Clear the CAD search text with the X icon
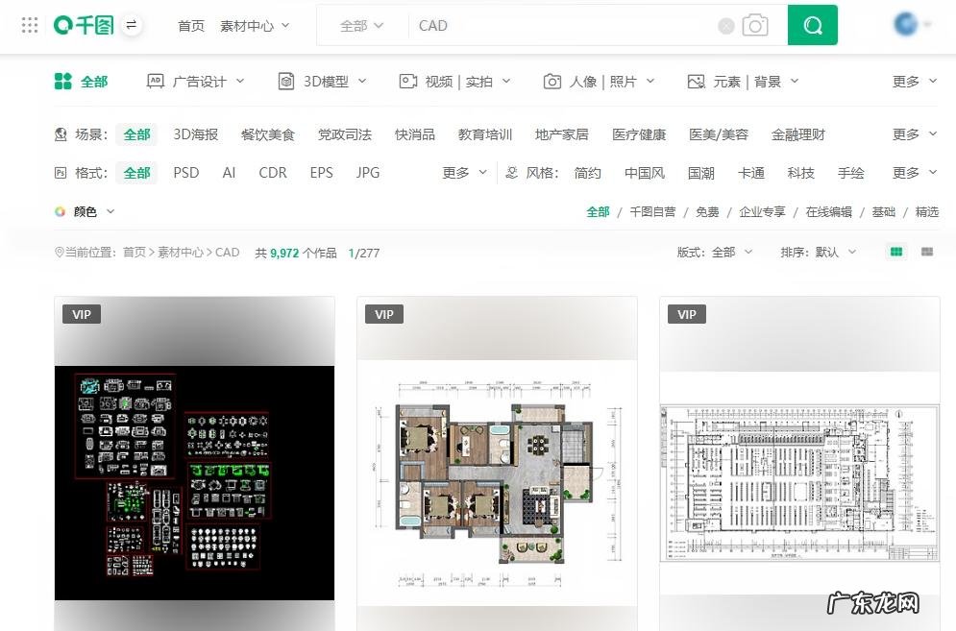The image size is (956, 631). click(x=726, y=25)
